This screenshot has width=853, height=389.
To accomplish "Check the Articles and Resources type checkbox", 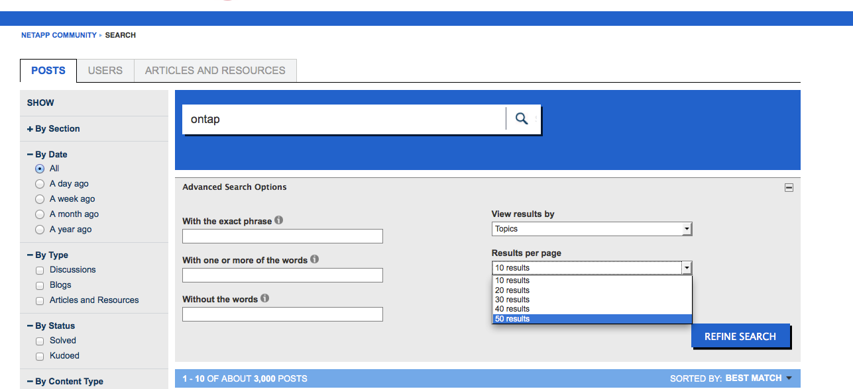I will click(40, 300).
